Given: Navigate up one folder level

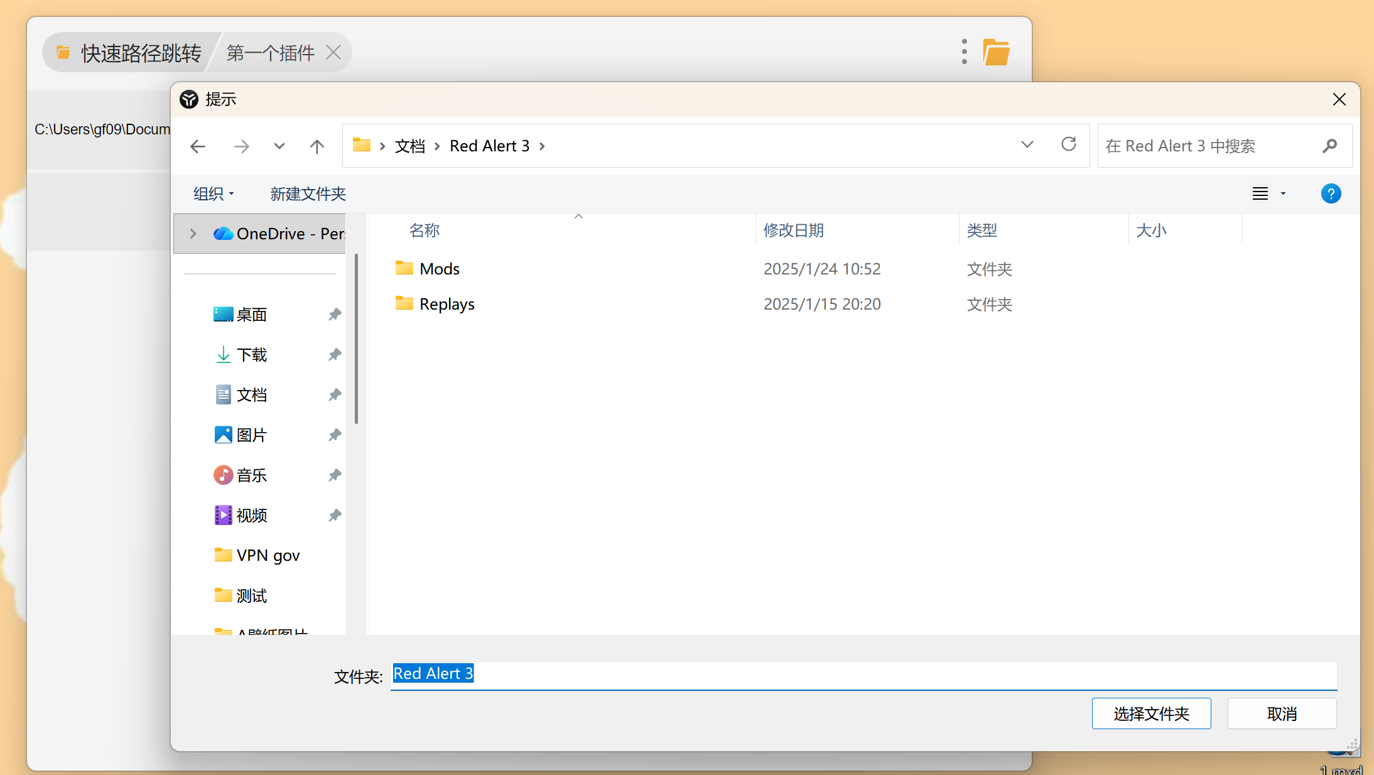Looking at the screenshot, I should (316, 146).
